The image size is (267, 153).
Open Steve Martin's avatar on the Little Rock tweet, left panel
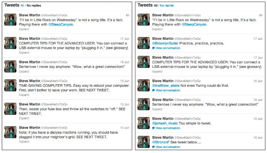pyautogui.click(x=10, y=20)
